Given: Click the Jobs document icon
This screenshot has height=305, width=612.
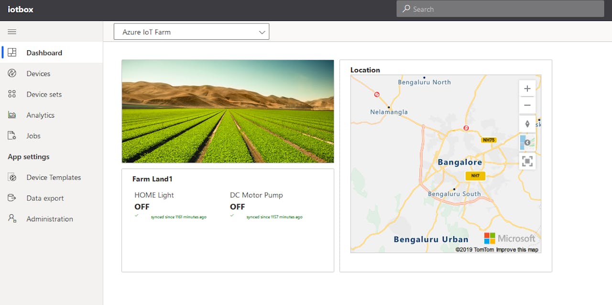Looking at the screenshot, I should point(12,136).
